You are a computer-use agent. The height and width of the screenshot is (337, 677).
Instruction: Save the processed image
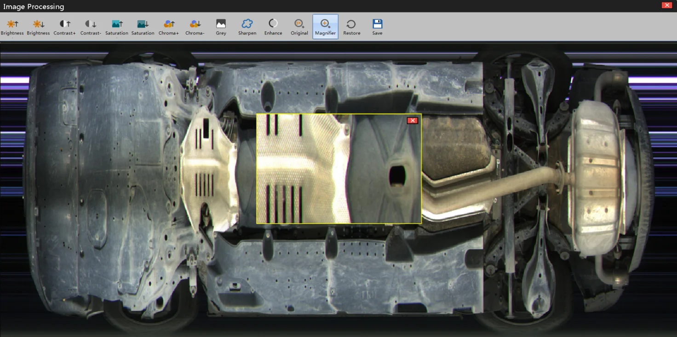(378, 27)
